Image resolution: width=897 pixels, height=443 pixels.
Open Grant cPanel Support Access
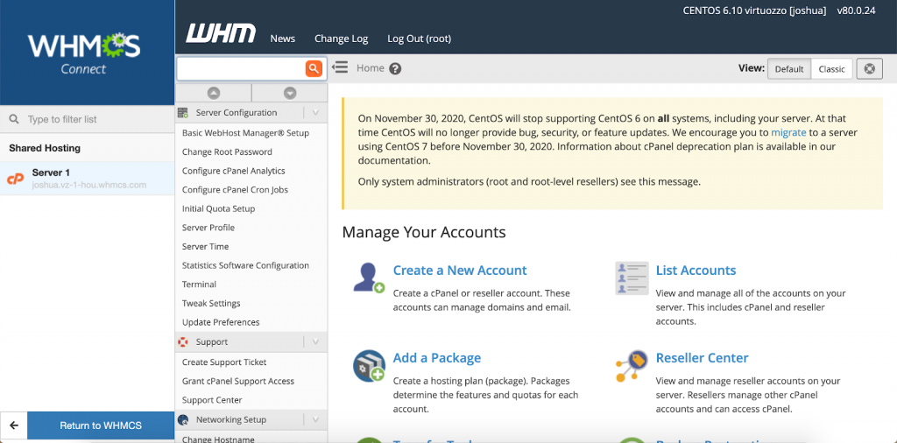(x=238, y=381)
